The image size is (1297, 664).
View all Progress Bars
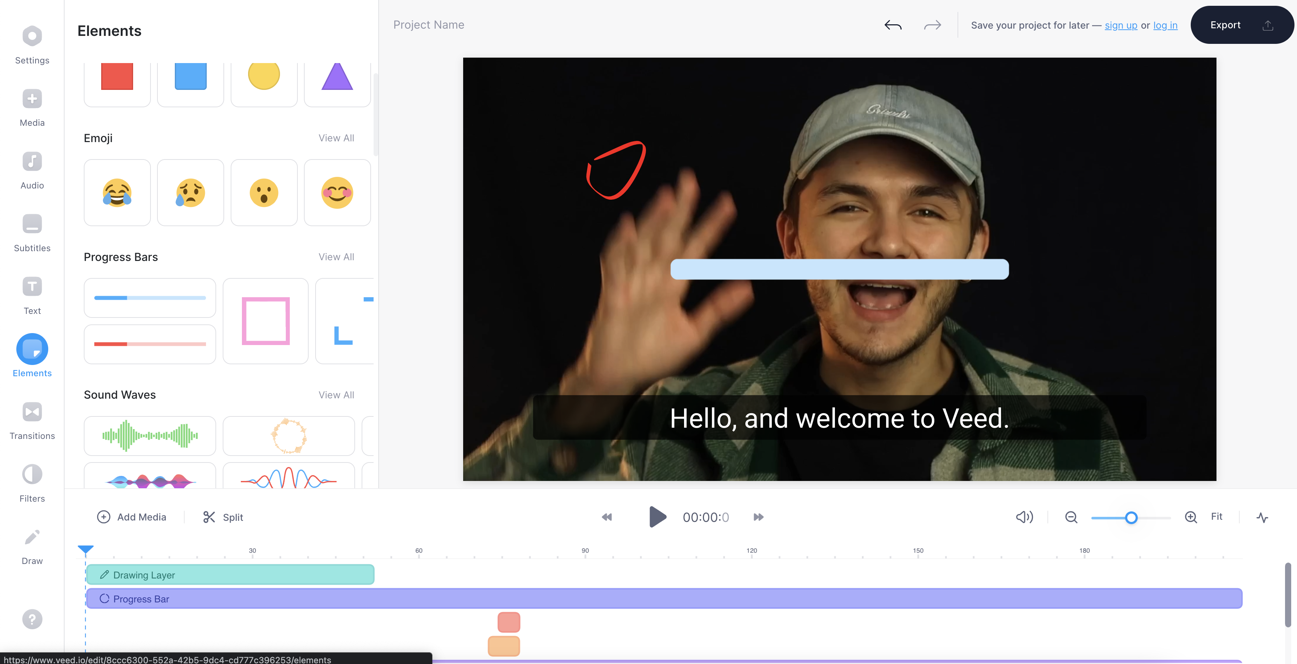pos(336,257)
